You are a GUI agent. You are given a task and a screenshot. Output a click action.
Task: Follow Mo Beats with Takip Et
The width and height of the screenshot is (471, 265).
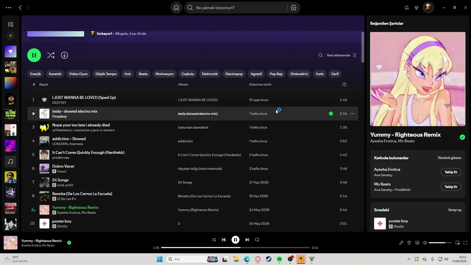coord(451,187)
